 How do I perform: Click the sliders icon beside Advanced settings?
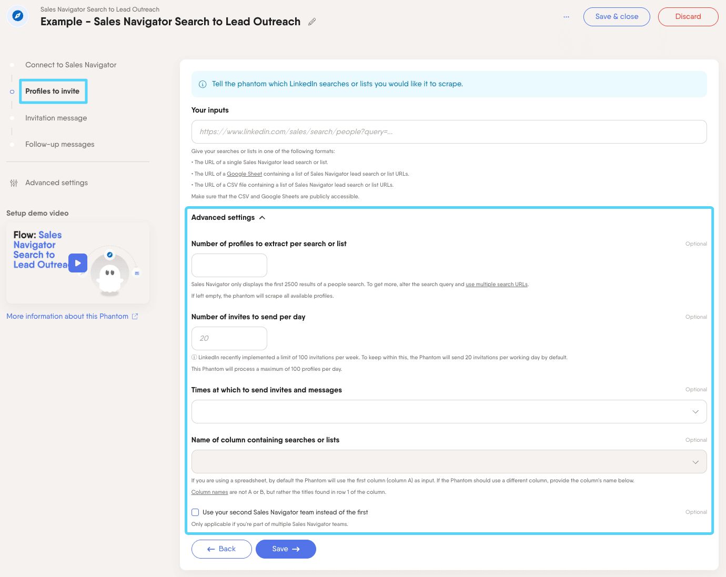click(14, 183)
